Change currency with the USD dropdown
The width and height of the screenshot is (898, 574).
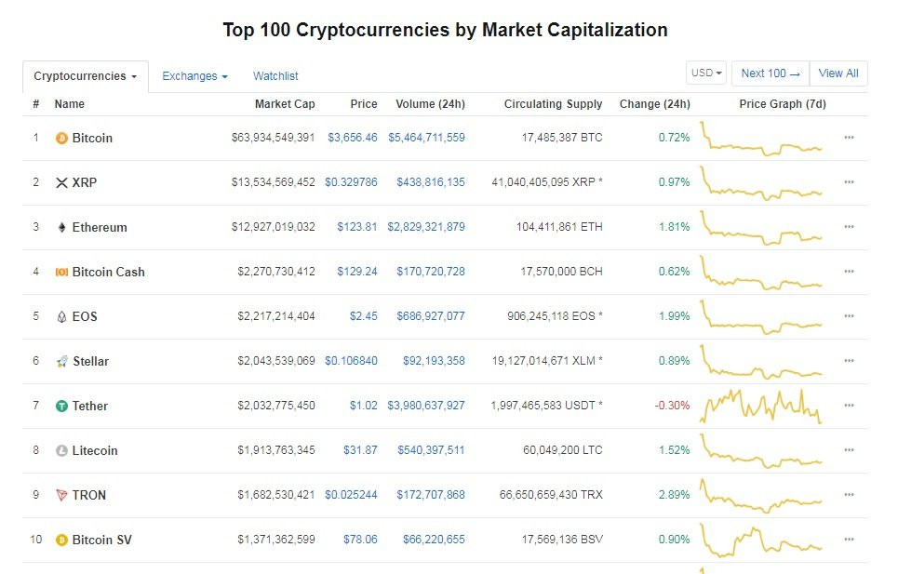(x=706, y=73)
